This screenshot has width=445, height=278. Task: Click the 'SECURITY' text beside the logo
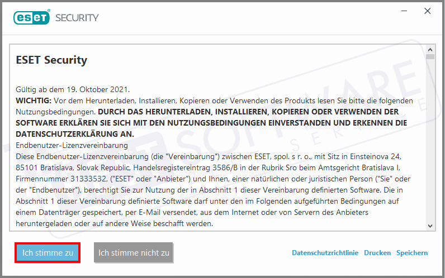coord(77,18)
